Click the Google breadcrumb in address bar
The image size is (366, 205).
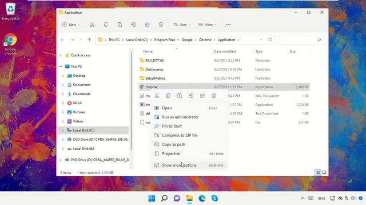point(187,40)
